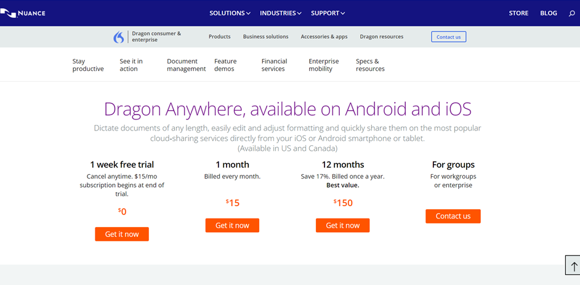Select the Enterprise mobility tab

click(323, 65)
